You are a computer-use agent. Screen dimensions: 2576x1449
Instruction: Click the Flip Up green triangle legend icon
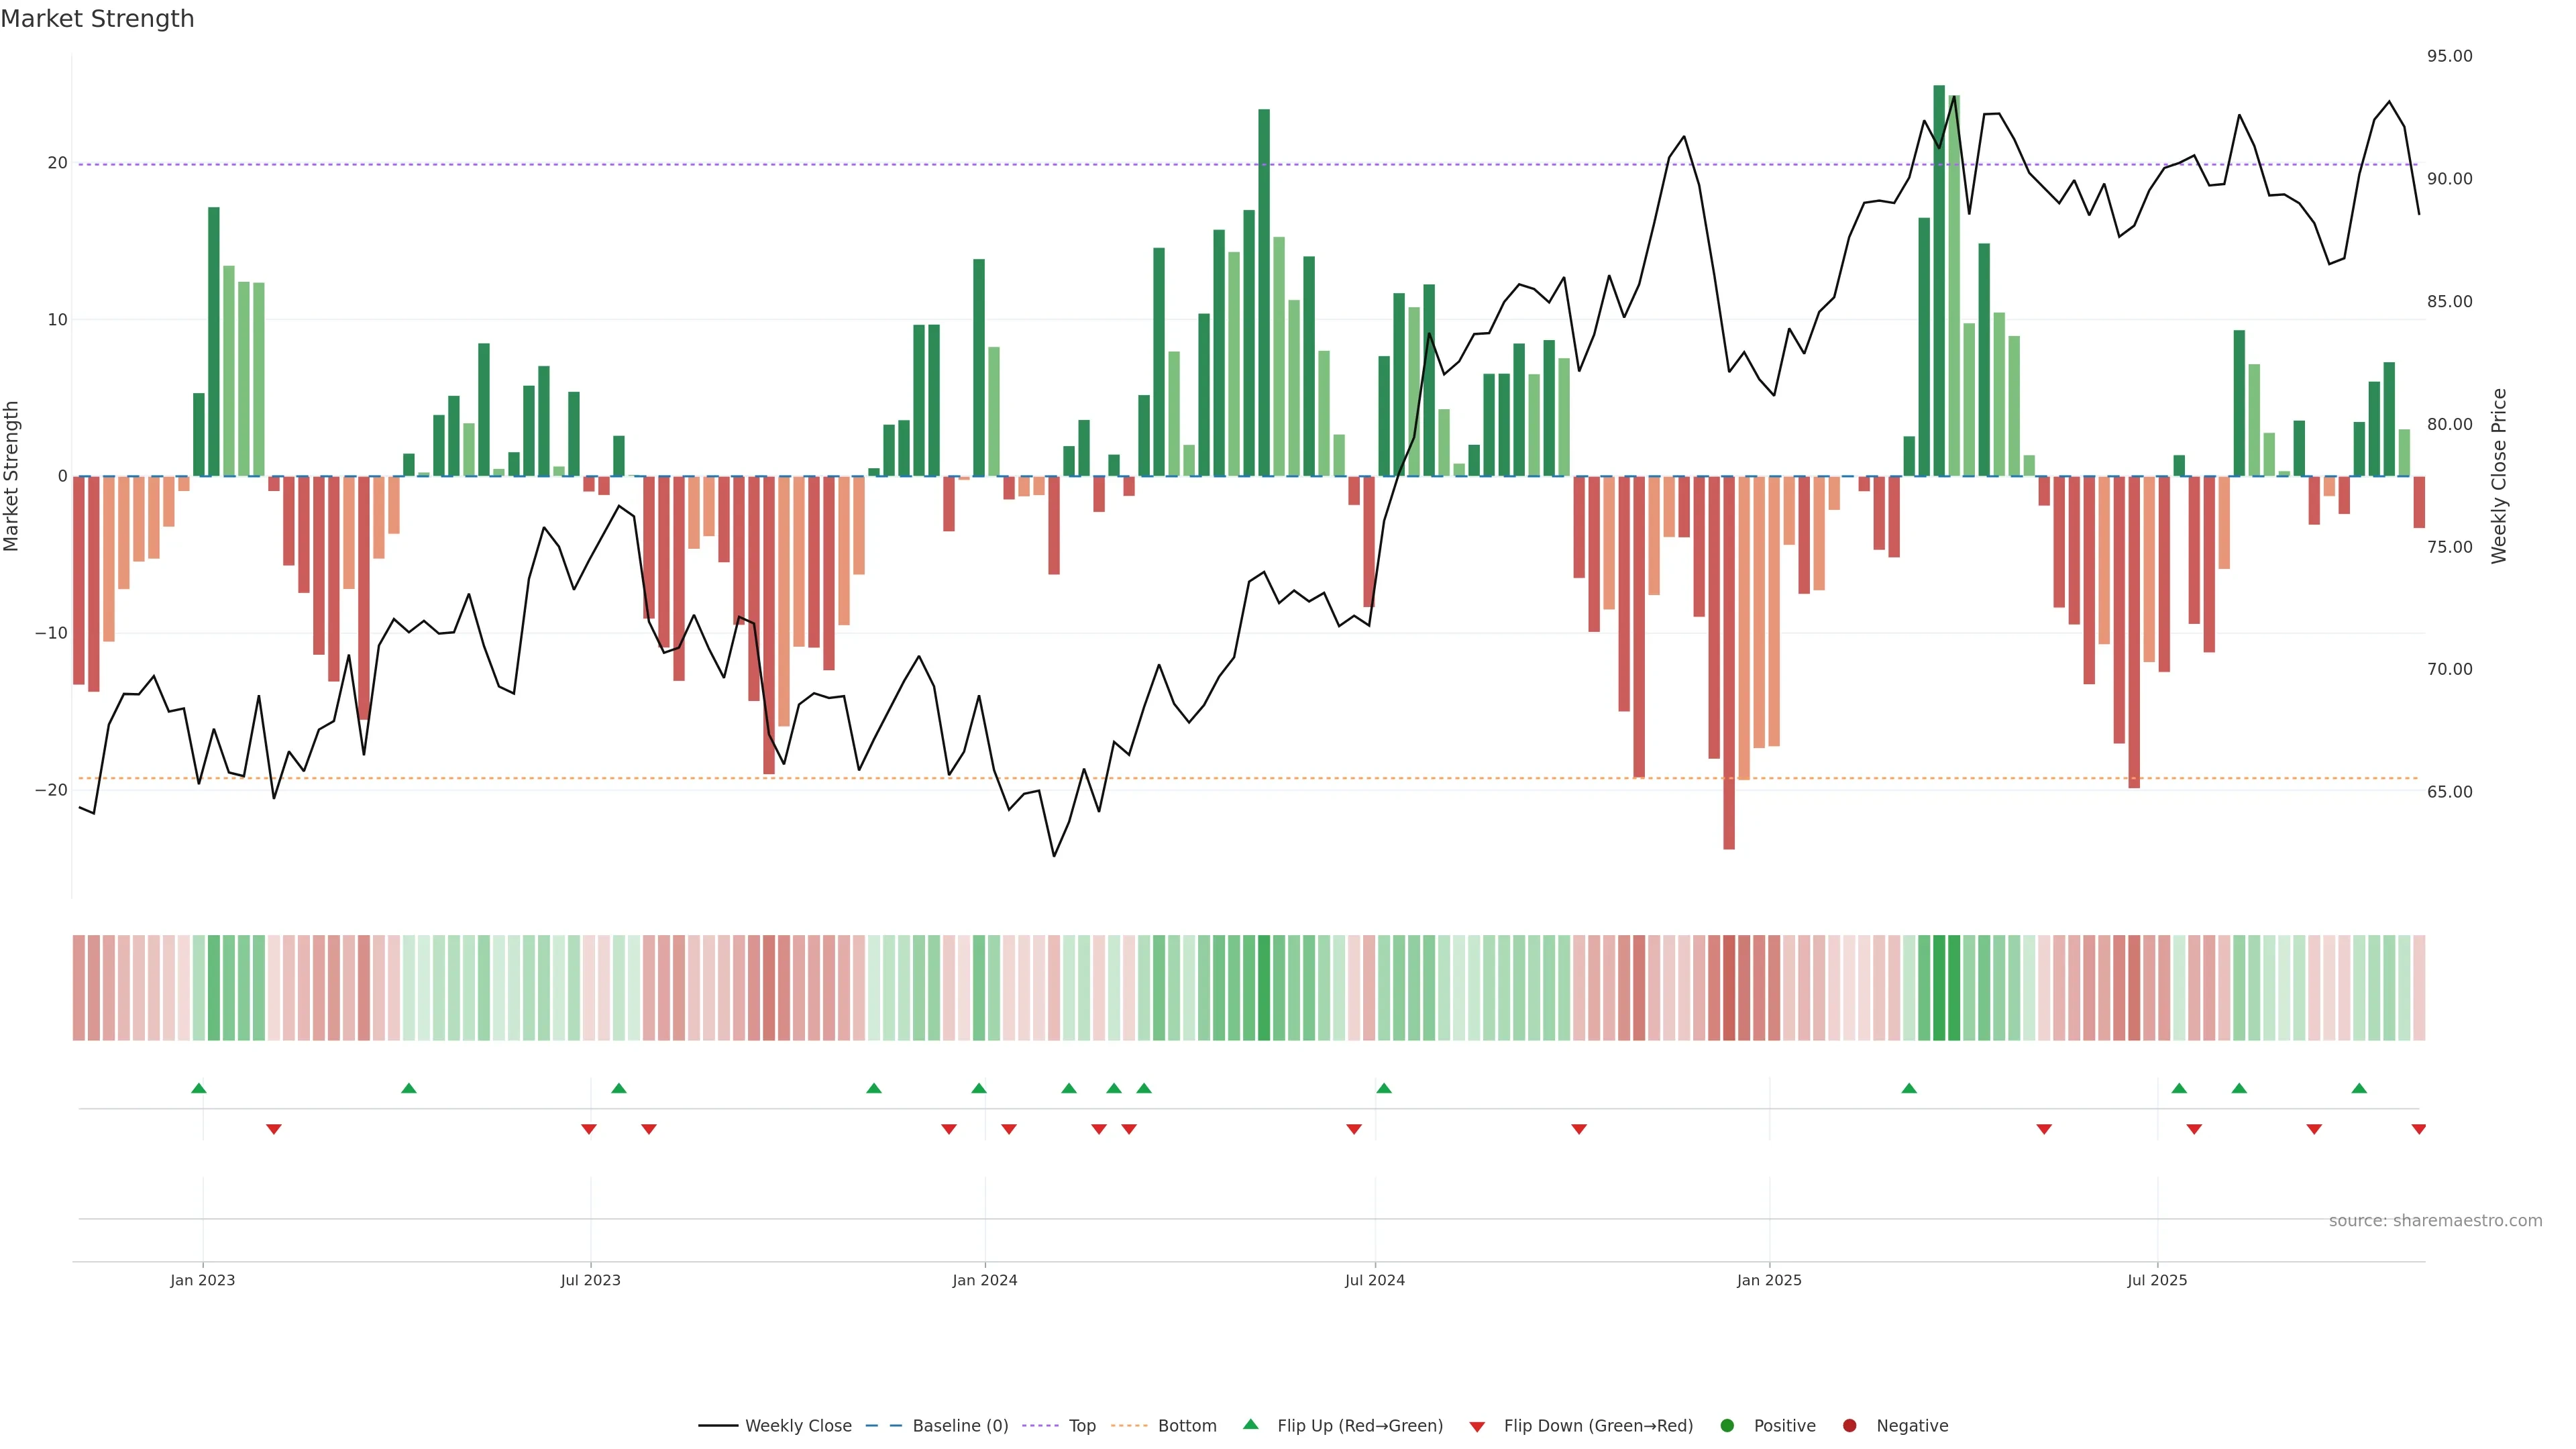[1250, 1424]
